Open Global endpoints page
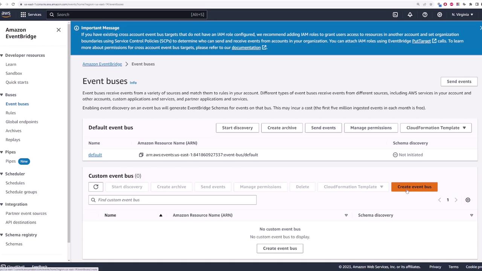 (x=22, y=122)
